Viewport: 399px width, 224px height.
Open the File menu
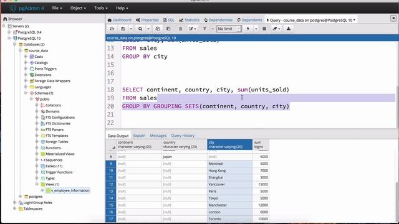click(x=57, y=8)
